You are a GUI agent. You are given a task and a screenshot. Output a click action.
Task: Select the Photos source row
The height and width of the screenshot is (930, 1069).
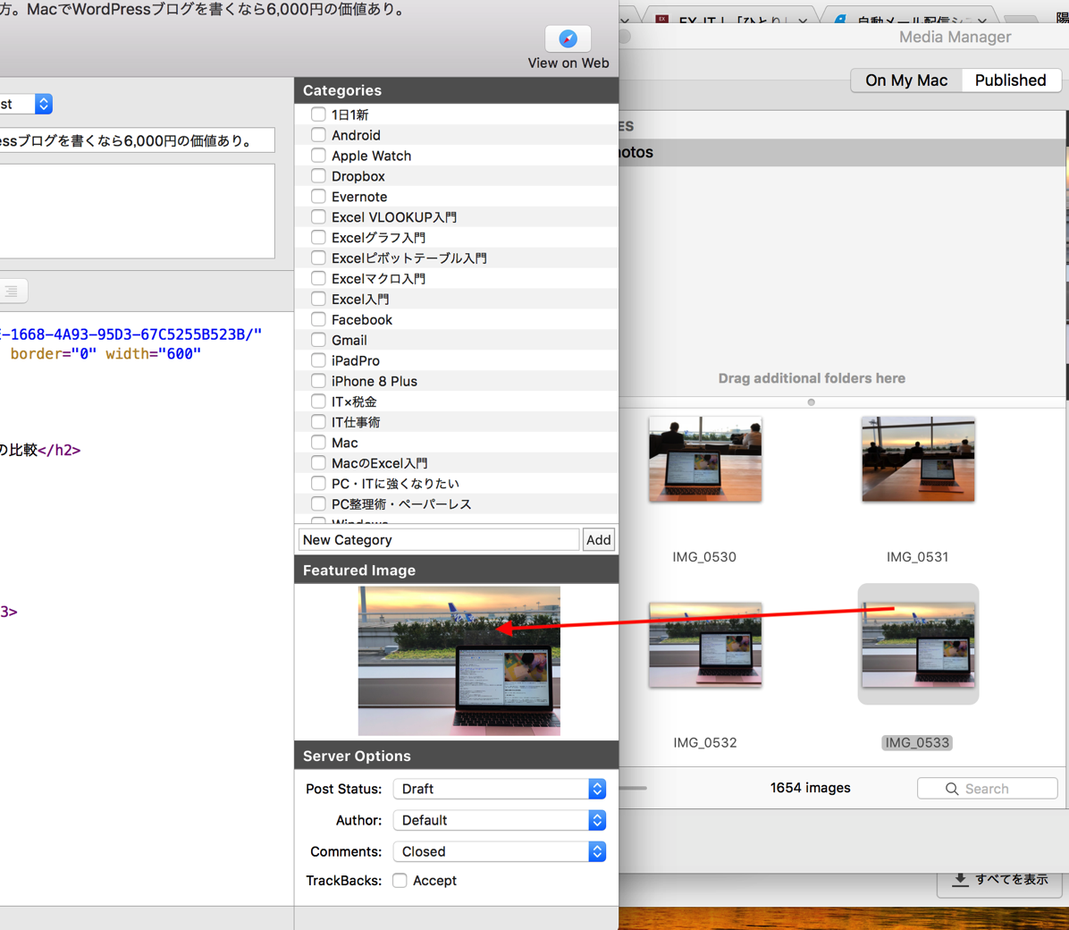842,152
